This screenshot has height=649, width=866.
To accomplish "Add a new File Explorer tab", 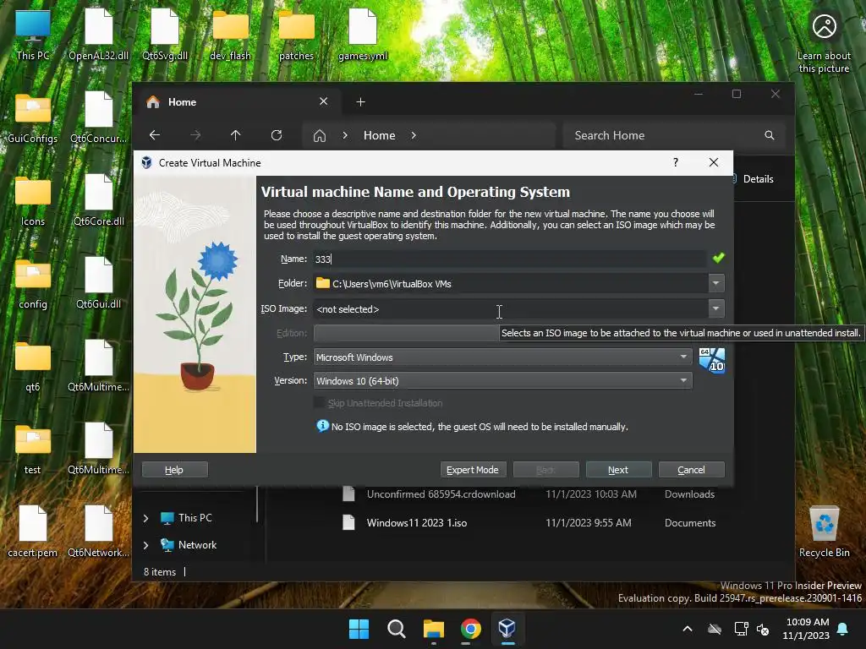I will coord(360,102).
